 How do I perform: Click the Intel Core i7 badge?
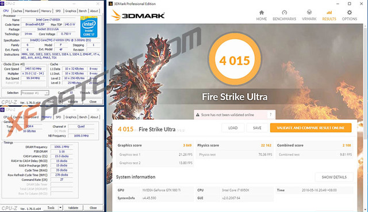(x=89, y=27)
